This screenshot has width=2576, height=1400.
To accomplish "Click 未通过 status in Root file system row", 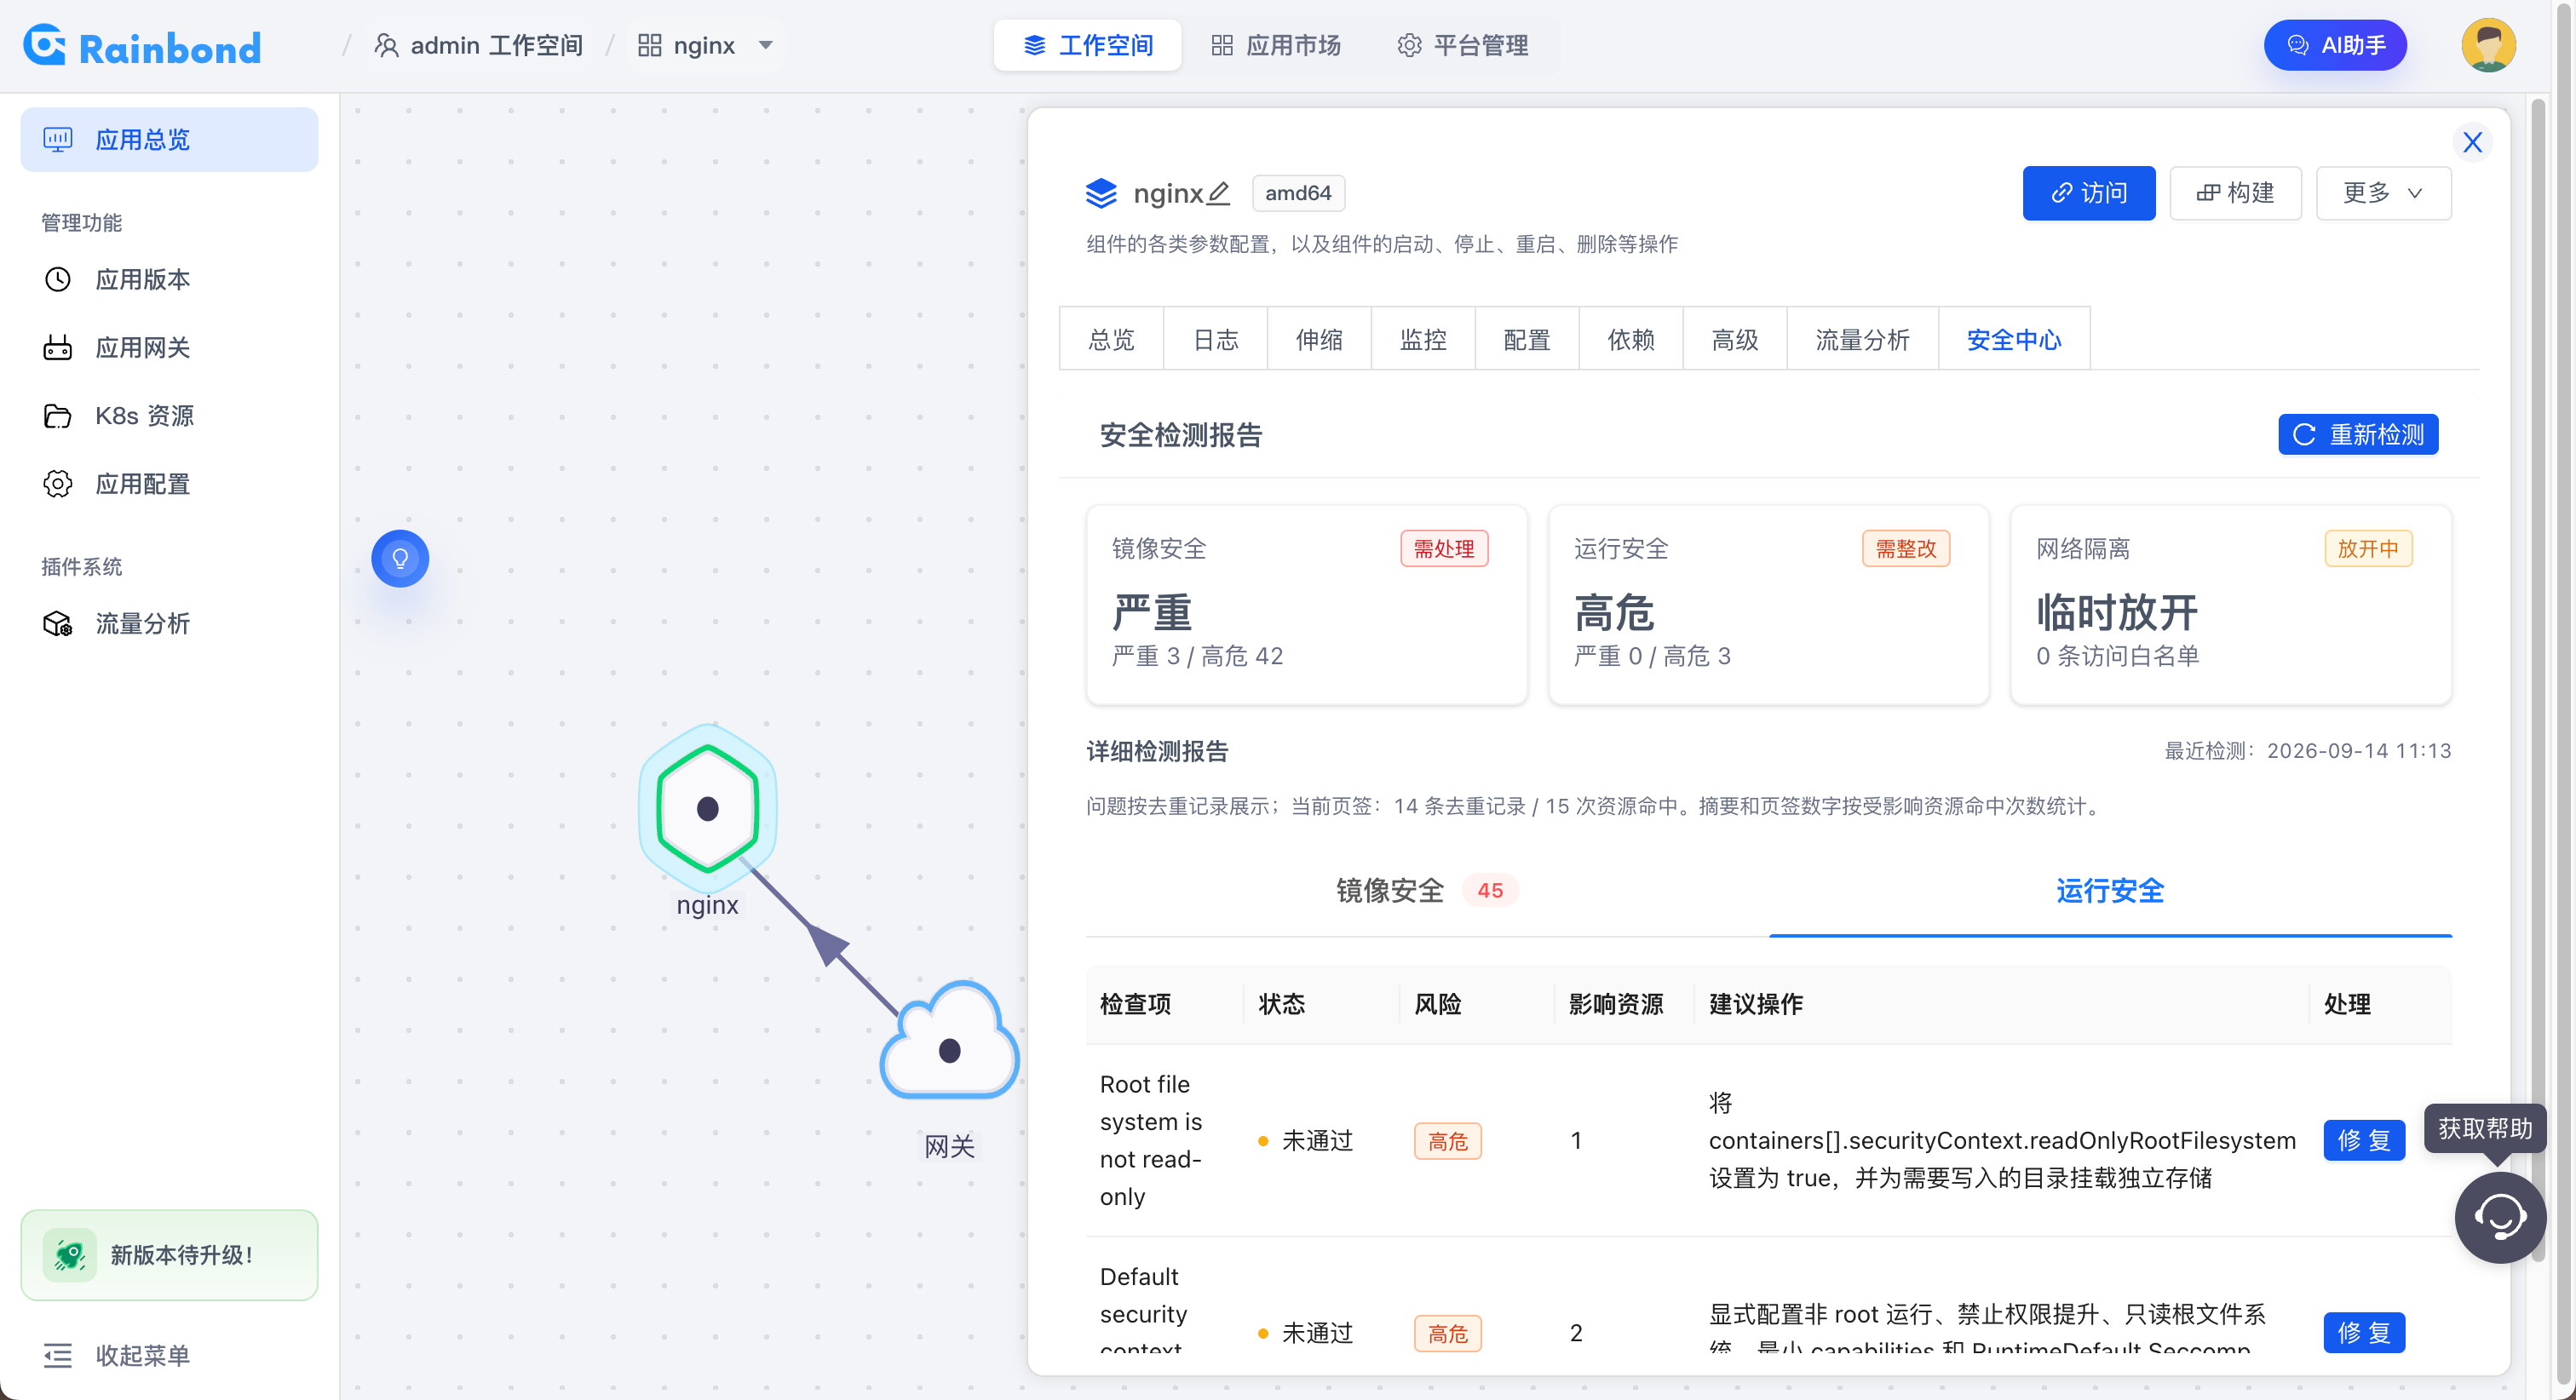I will pos(1305,1140).
